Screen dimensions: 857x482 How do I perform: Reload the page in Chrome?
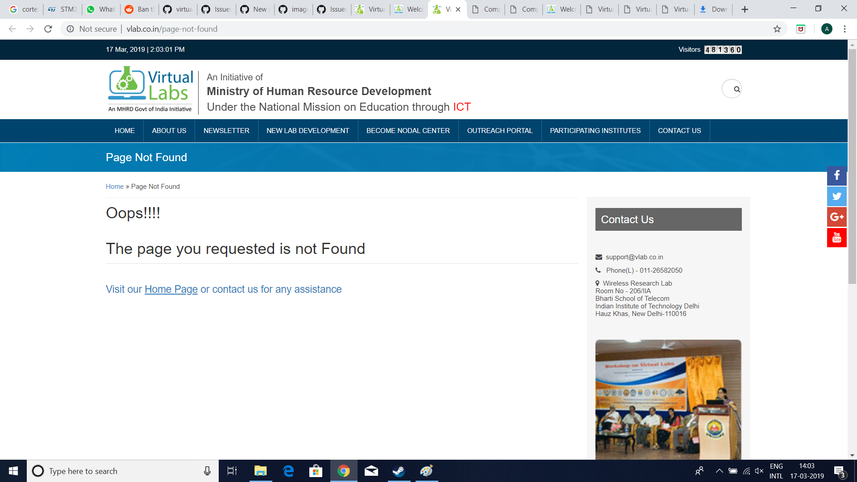(48, 29)
